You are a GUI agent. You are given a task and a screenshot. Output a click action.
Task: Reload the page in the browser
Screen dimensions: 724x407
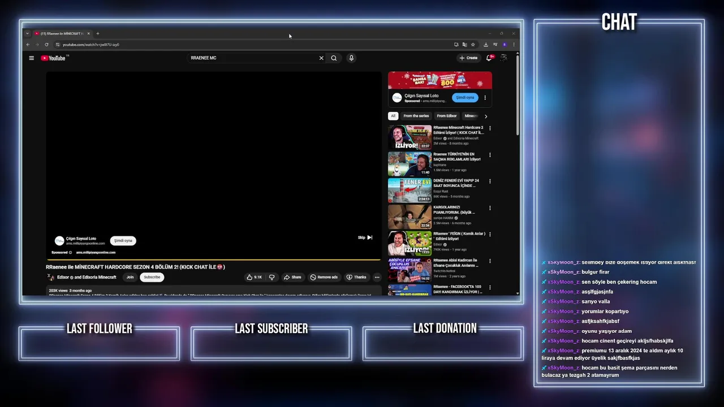[x=46, y=45]
